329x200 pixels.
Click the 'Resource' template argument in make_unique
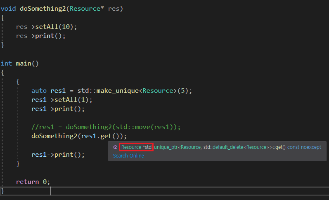coord(158,91)
